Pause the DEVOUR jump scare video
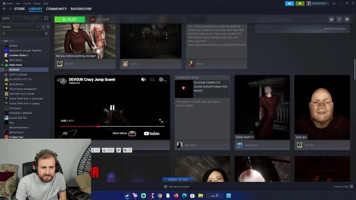The height and width of the screenshot is (200, 356). 112,107
